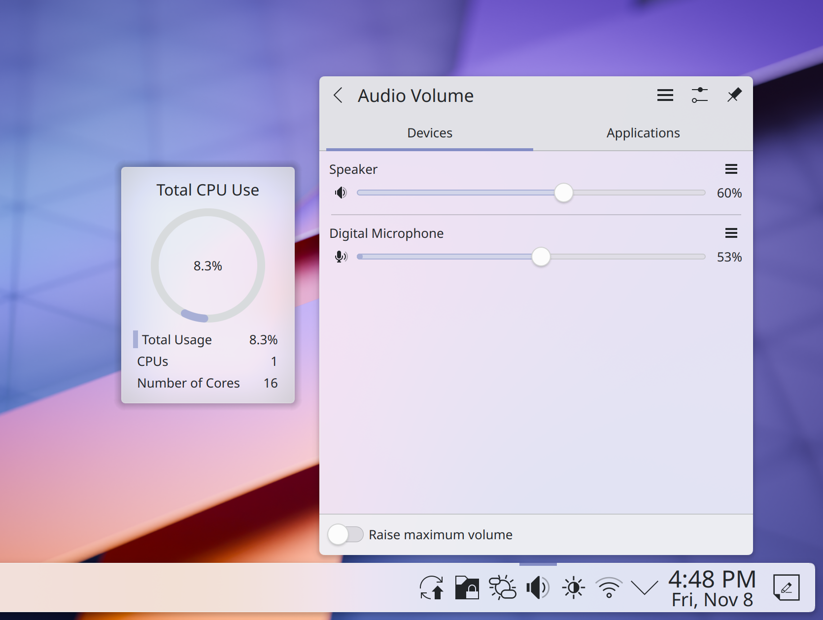Switch to the Applications tab
Screen dimensions: 823x620
(643, 133)
